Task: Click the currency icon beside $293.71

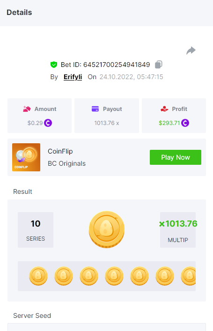Action: (185, 123)
